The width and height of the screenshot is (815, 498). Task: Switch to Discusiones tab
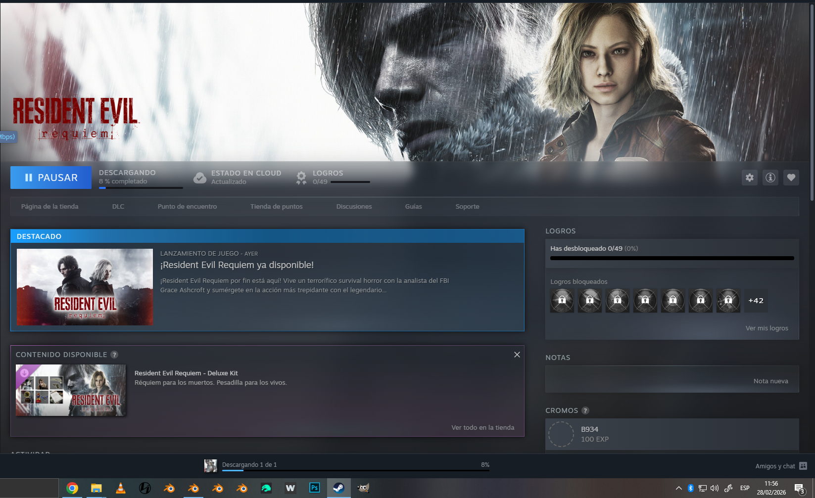pyautogui.click(x=354, y=207)
